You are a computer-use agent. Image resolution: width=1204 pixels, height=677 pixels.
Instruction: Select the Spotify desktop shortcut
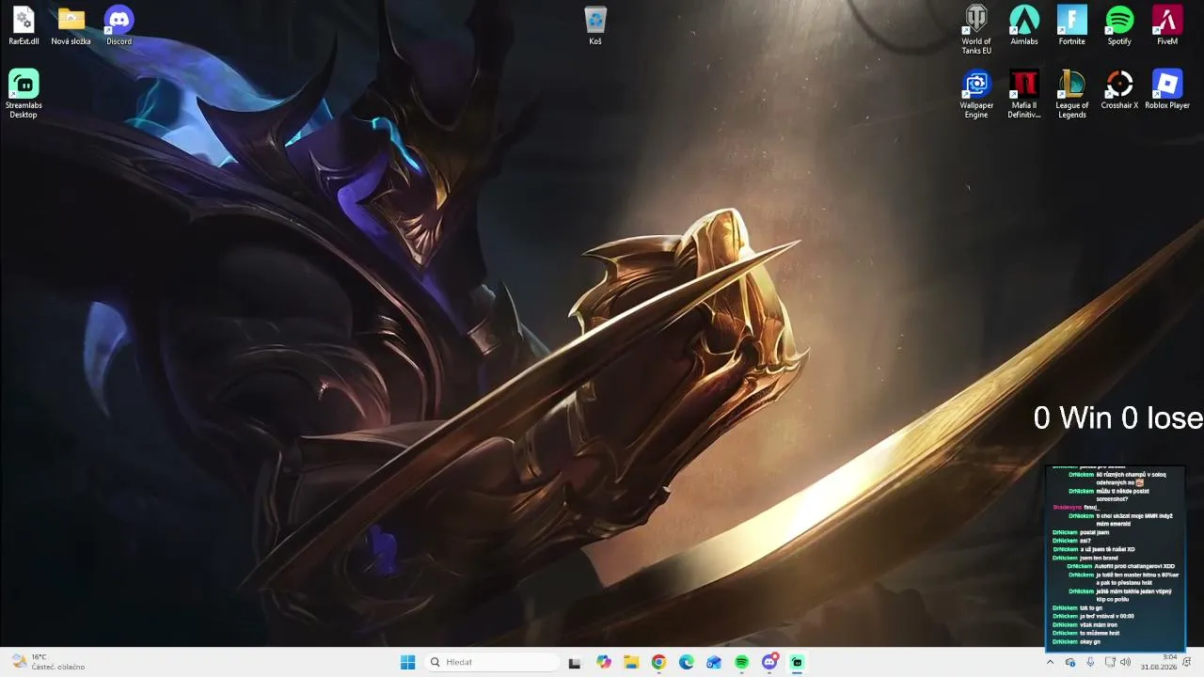1119,26
